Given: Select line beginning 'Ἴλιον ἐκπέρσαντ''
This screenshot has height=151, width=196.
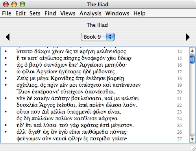Looking at the screenshot, I should click(x=66, y=91).
